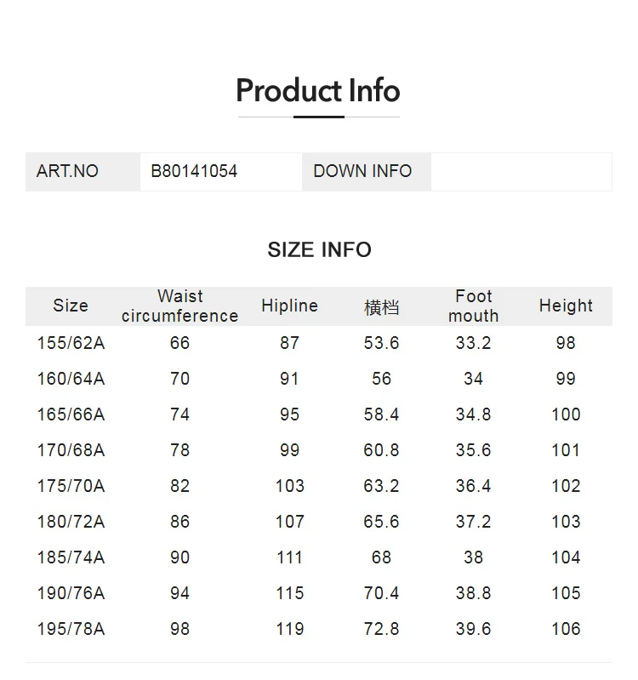Image resolution: width=638 pixels, height=680 pixels.
Task: Click foot mouth value 35.6
Action: coord(473,450)
